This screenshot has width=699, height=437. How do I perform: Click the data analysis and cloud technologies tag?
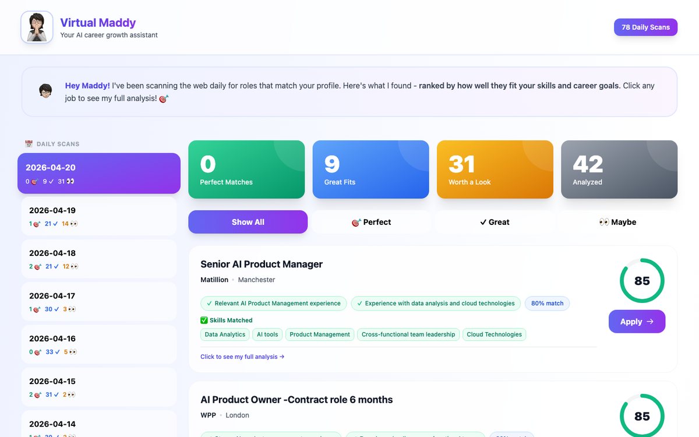436,304
